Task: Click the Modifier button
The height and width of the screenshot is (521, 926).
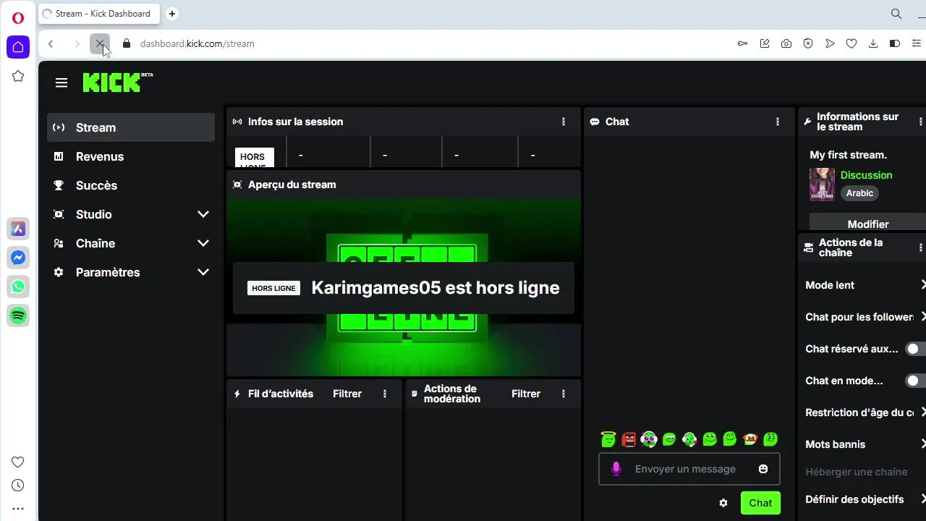Action: (x=867, y=223)
